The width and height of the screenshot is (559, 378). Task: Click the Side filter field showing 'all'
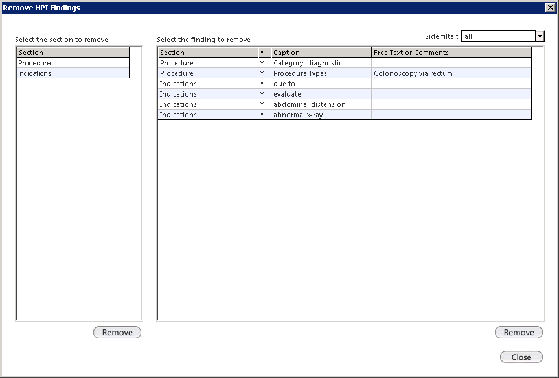click(x=498, y=36)
